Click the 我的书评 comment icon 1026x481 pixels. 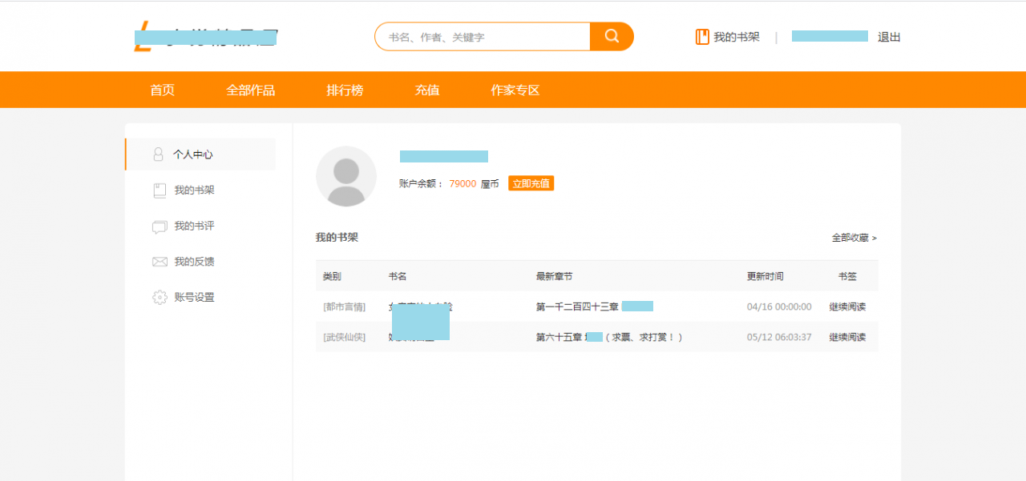160,226
